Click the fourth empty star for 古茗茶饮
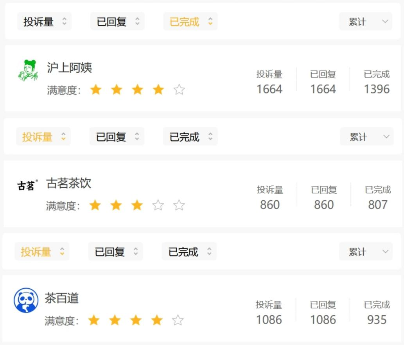 [x=158, y=205]
